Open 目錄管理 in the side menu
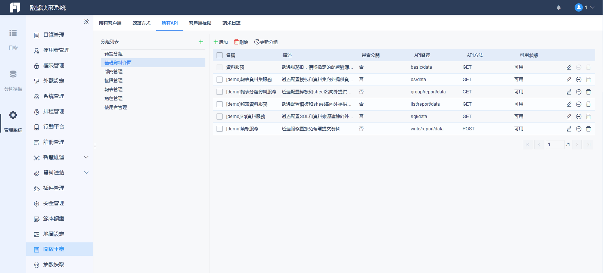The height and width of the screenshot is (273, 603). coord(60,35)
